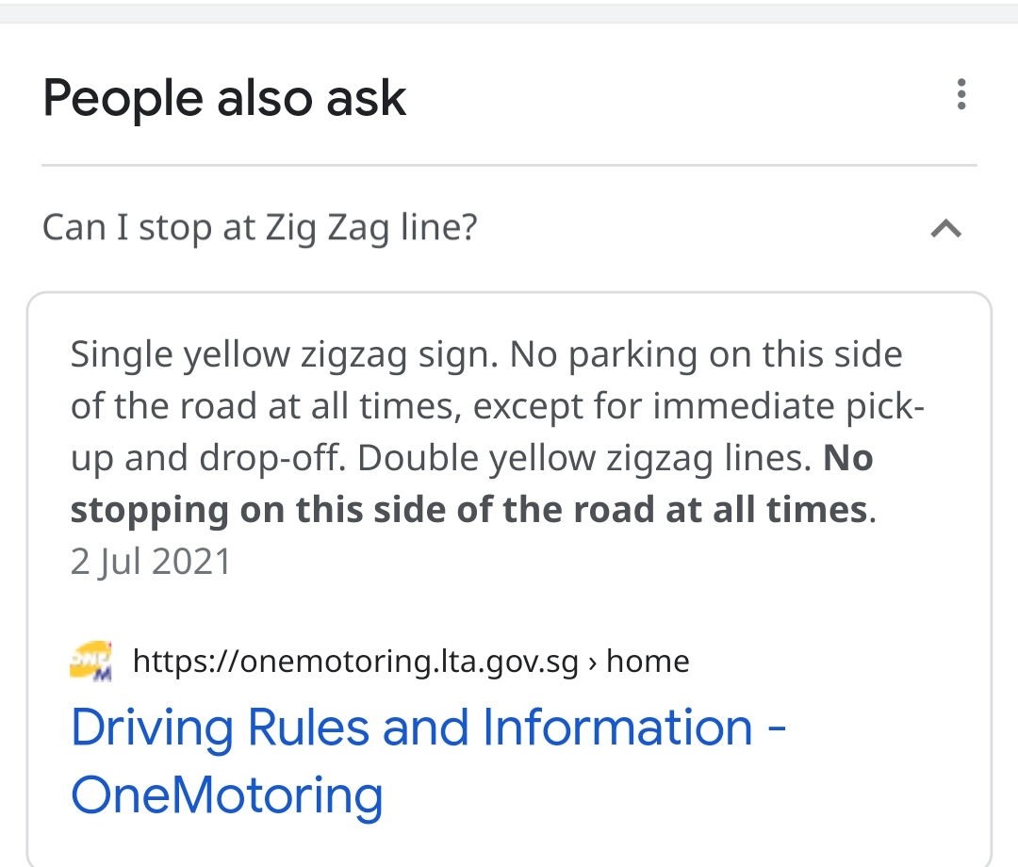Open the onemotoring.lta.gov.sg URL
Viewport: 1018px width, 867px height.
pos(355,662)
